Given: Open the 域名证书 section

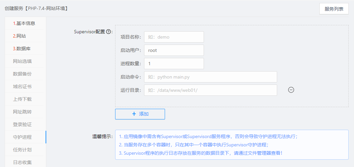Looking at the screenshot, I should pos(22,86).
